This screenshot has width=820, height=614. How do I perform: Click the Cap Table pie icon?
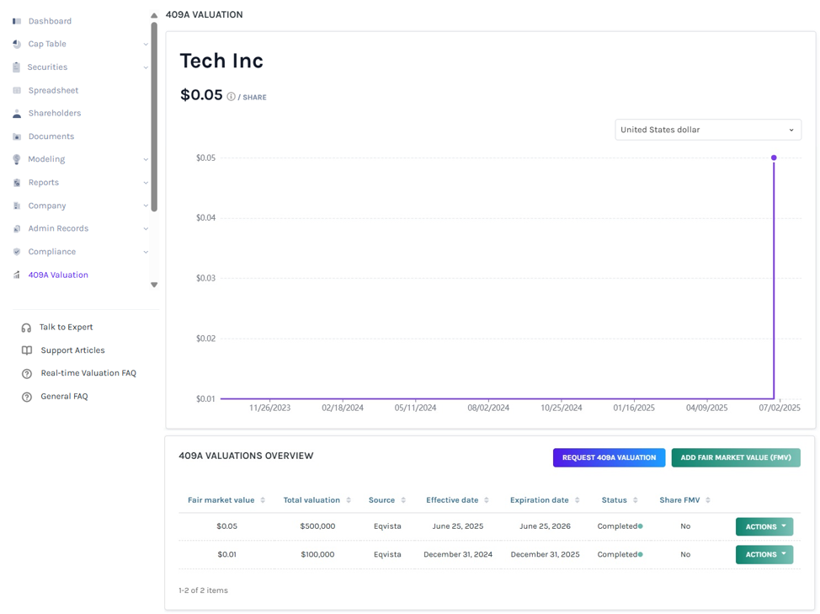17,44
